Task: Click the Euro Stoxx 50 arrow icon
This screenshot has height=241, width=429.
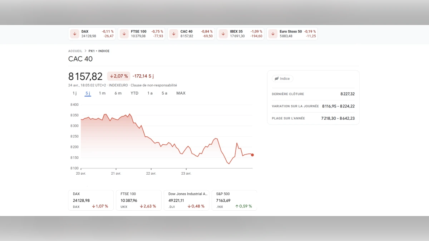Action: pos(272,34)
